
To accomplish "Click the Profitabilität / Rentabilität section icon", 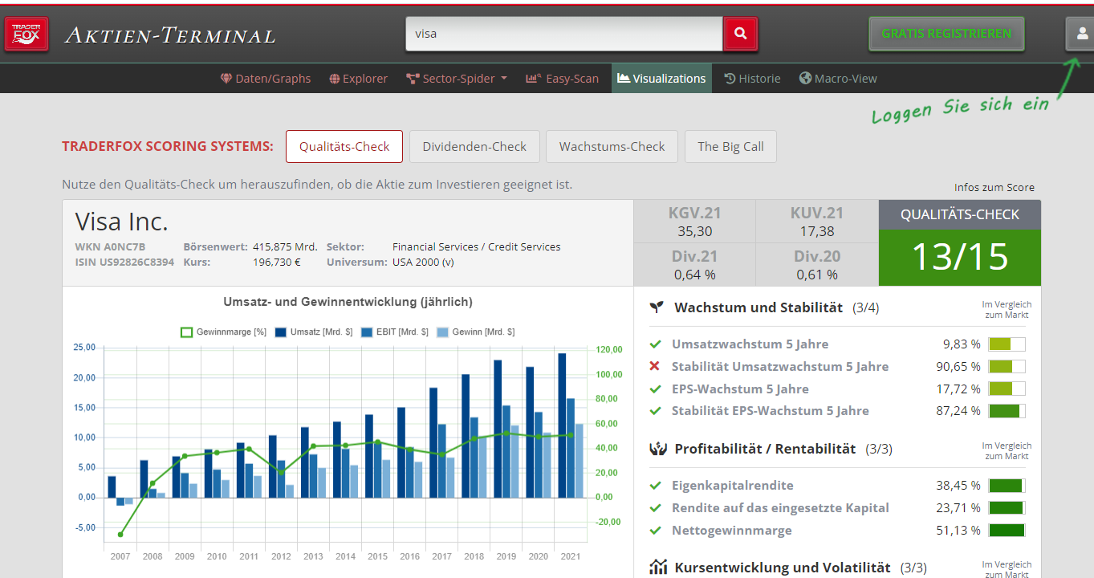I will (x=657, y=449).
